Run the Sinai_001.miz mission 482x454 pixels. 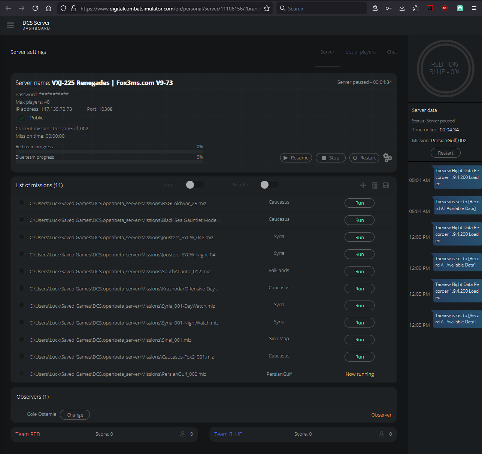tap(360, 340)
